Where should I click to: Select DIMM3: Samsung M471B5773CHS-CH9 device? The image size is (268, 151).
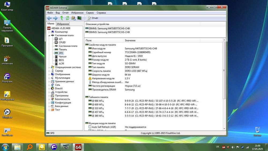107,32
